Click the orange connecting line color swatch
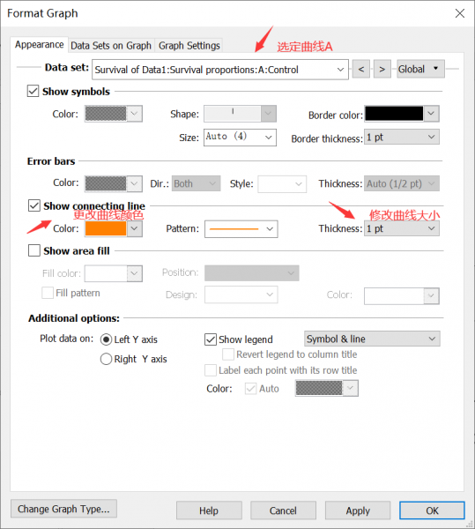This screenshot has width=475, height=529. coord(106,228)
